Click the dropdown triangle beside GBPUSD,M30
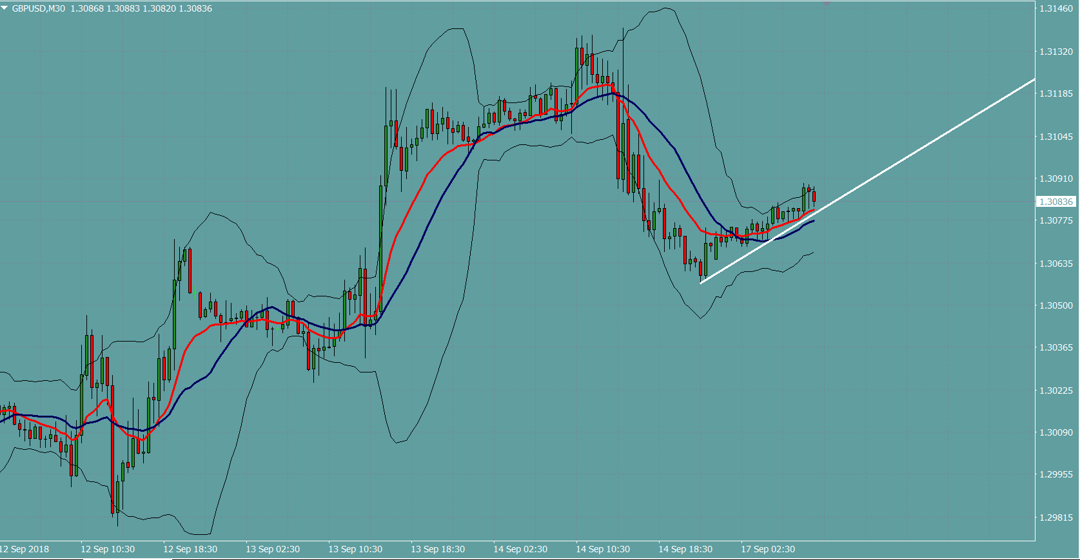Screen dimensions: 1080x560 [x=5, y=8]
